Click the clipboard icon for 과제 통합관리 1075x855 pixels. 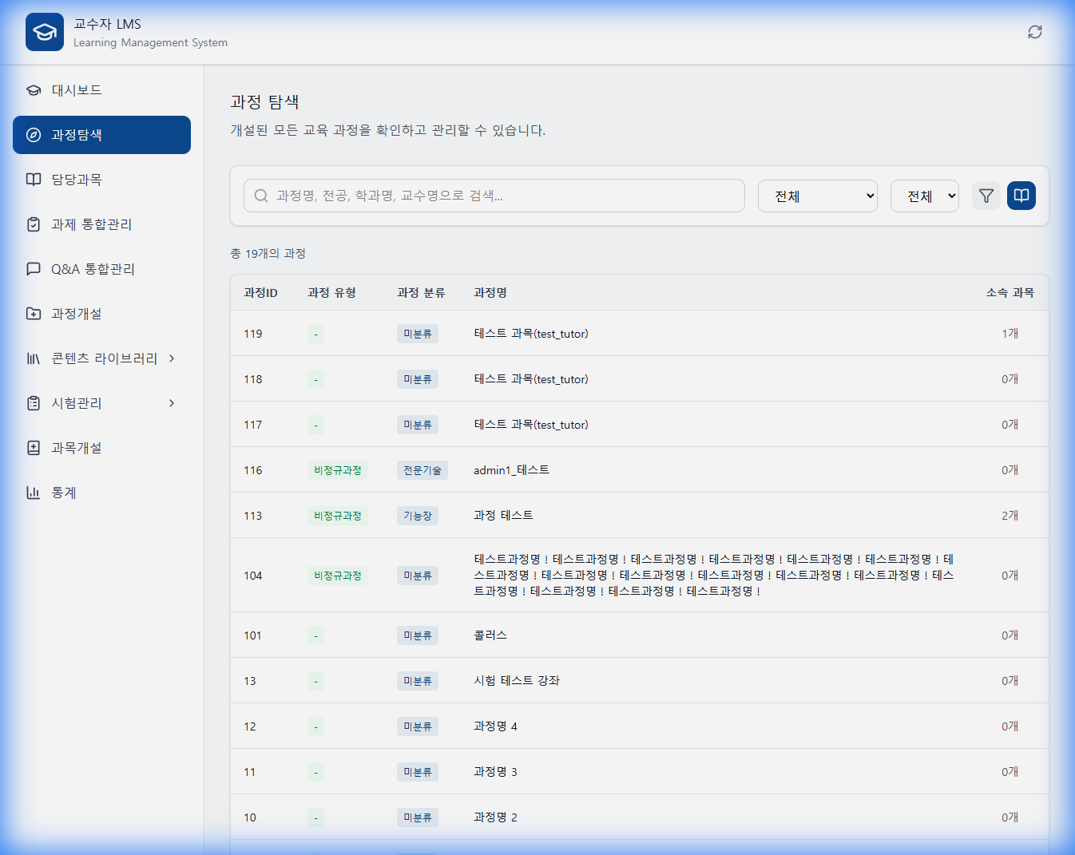[33, 224]
